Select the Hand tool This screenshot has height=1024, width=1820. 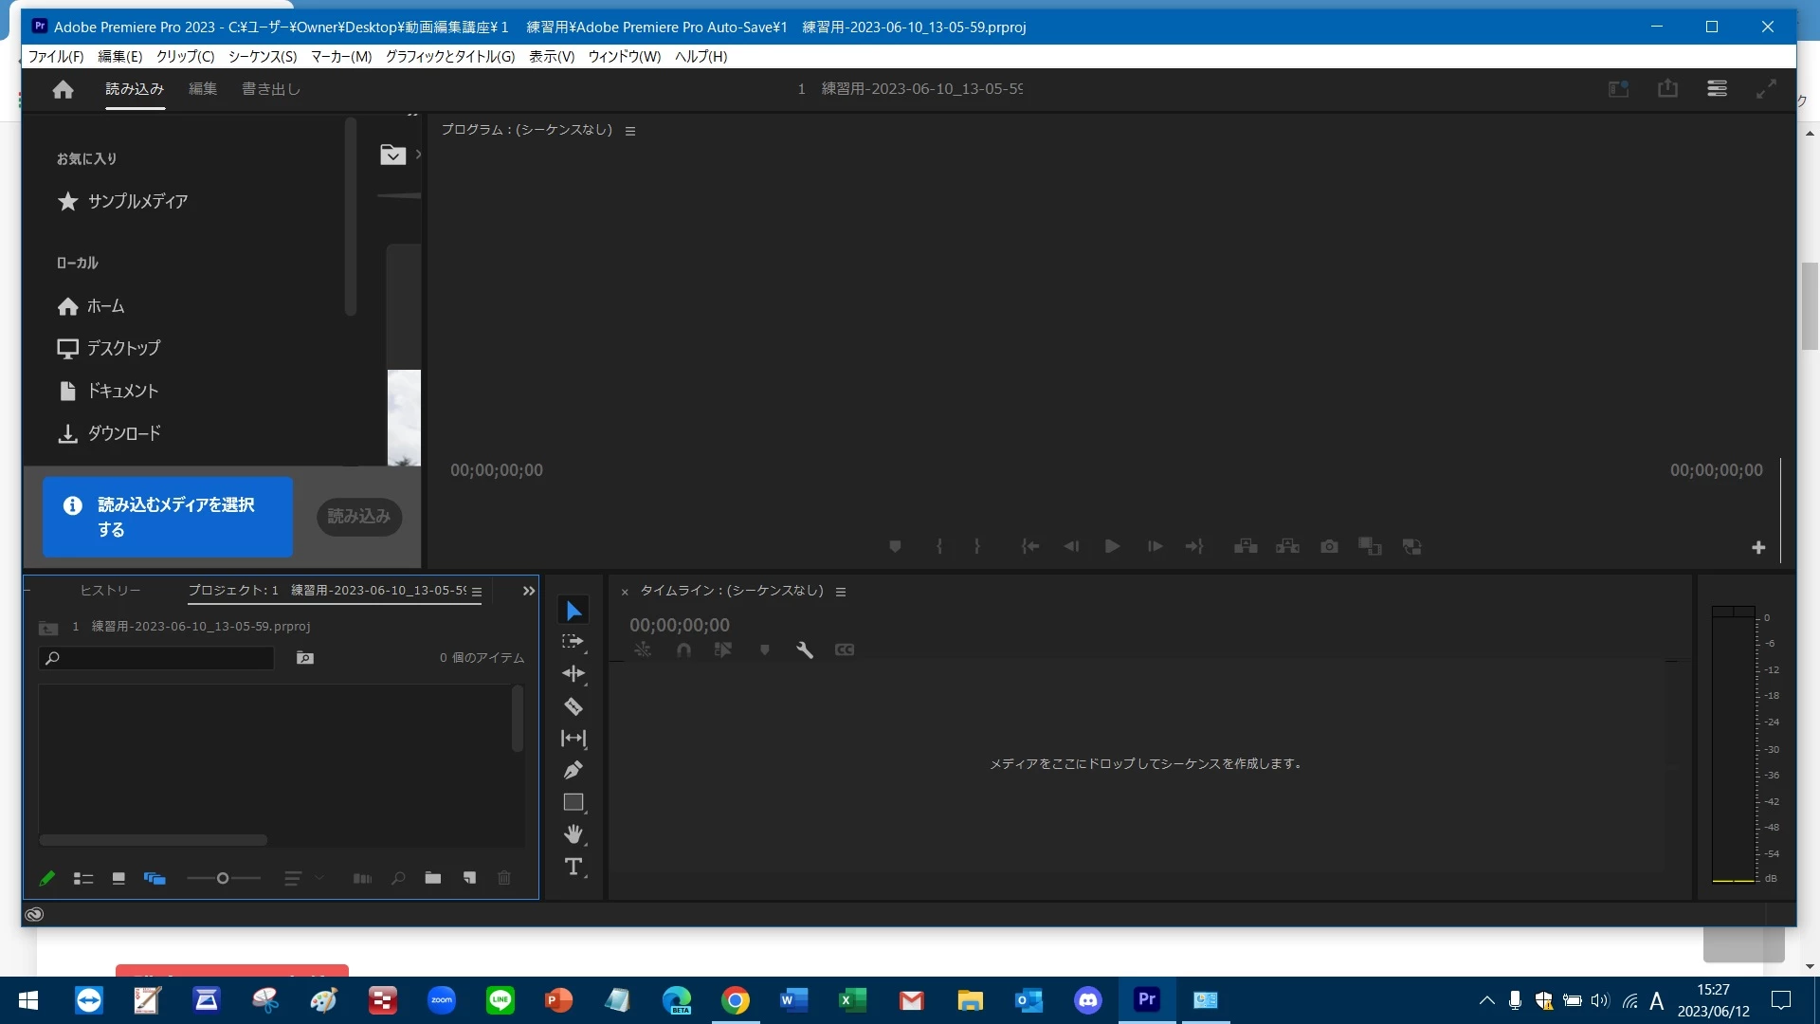click(x=573, y=834)
